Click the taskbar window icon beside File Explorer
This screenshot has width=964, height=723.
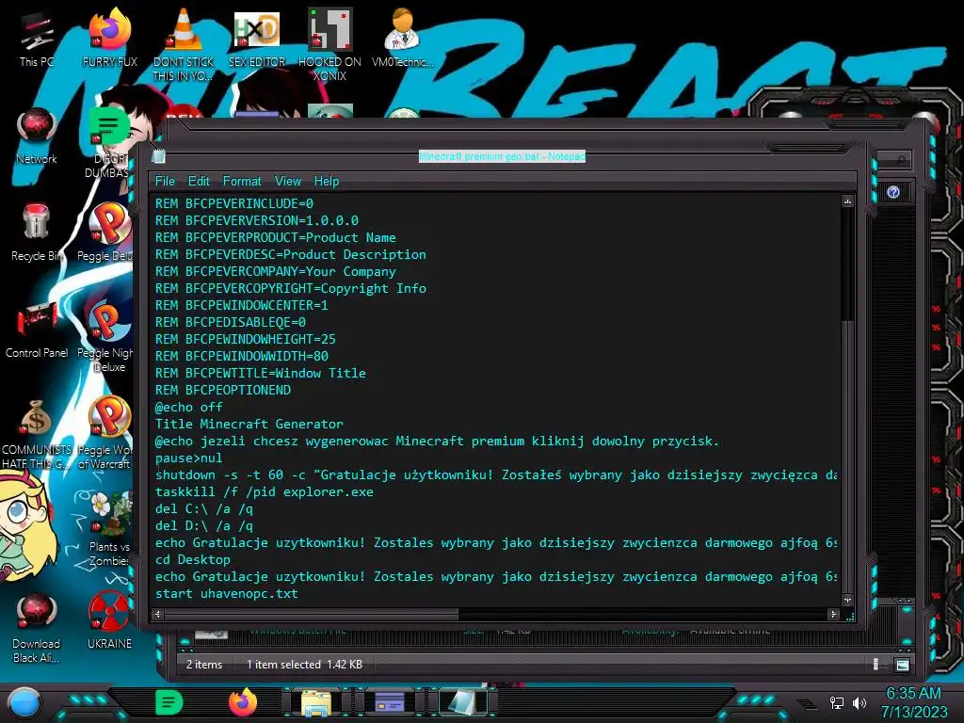[x=390, y=702]
